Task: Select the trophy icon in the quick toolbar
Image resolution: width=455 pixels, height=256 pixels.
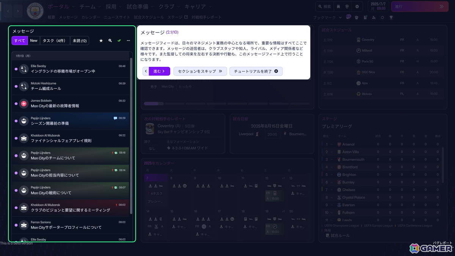Action: (392, 17)
